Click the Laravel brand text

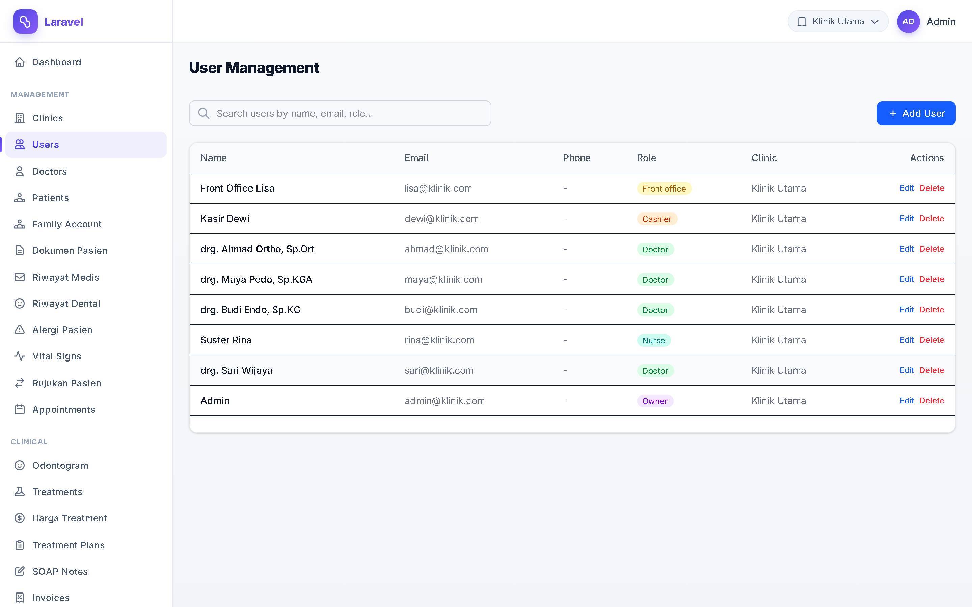pyautogui.click(x=63, y=22)
